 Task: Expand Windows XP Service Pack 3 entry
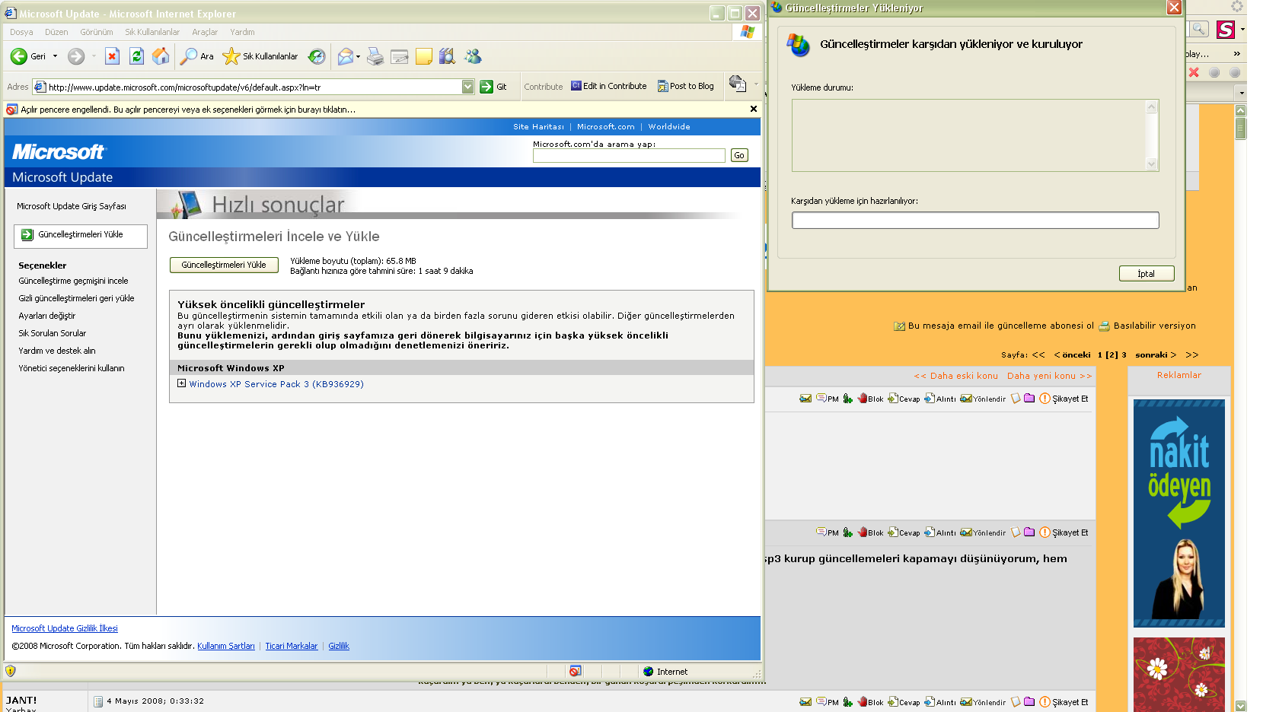tap(181, 383)
